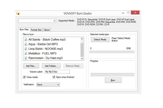Maximize the Burn Studio window

tap(128, 13)
